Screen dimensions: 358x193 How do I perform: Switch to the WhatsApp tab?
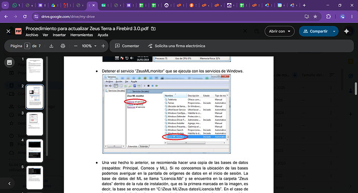pos(15,5)
